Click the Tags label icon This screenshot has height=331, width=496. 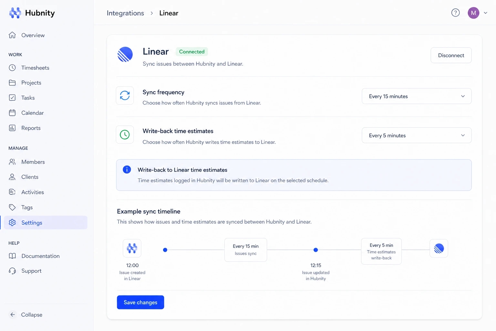pyautogui.click(x=12, y=207)
